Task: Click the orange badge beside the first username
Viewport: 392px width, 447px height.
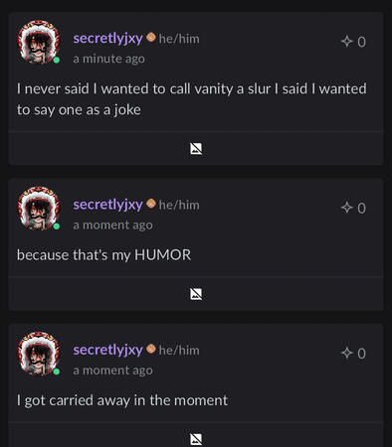Action: pos(151,37)
